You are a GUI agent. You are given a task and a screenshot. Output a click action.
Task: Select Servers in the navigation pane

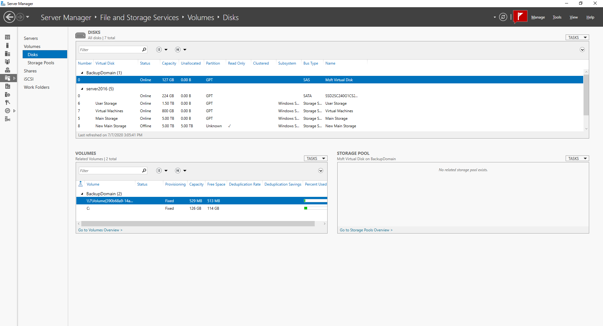click(x=31, y=38)
